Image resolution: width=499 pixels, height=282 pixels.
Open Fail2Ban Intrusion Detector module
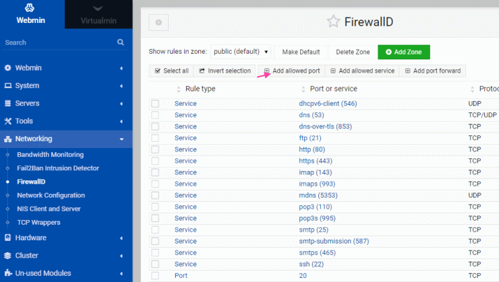pyautogui.click(x=58, y=168)
